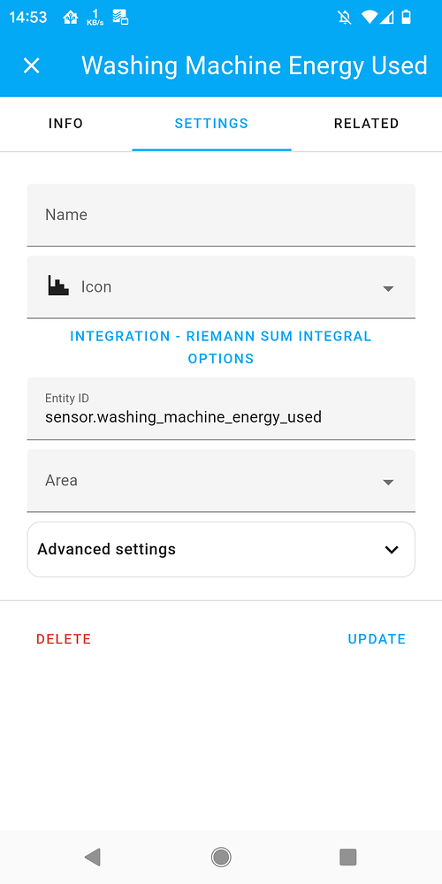Tap the Android back navigation button
Screen dimensions: 442x884
[92, 857]
